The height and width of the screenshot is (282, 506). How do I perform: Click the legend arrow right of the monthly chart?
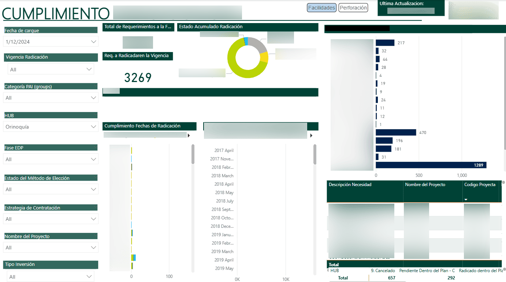point(311,136)
